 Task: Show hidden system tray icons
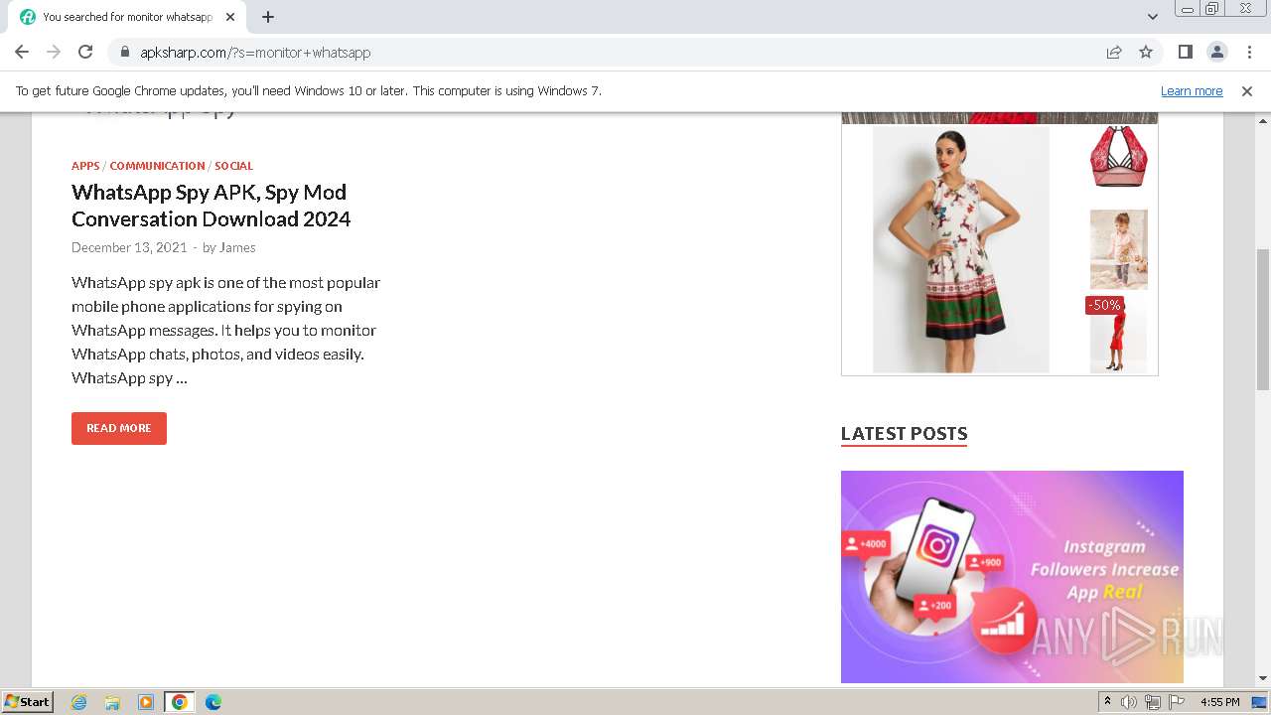tap(1107, 702)
